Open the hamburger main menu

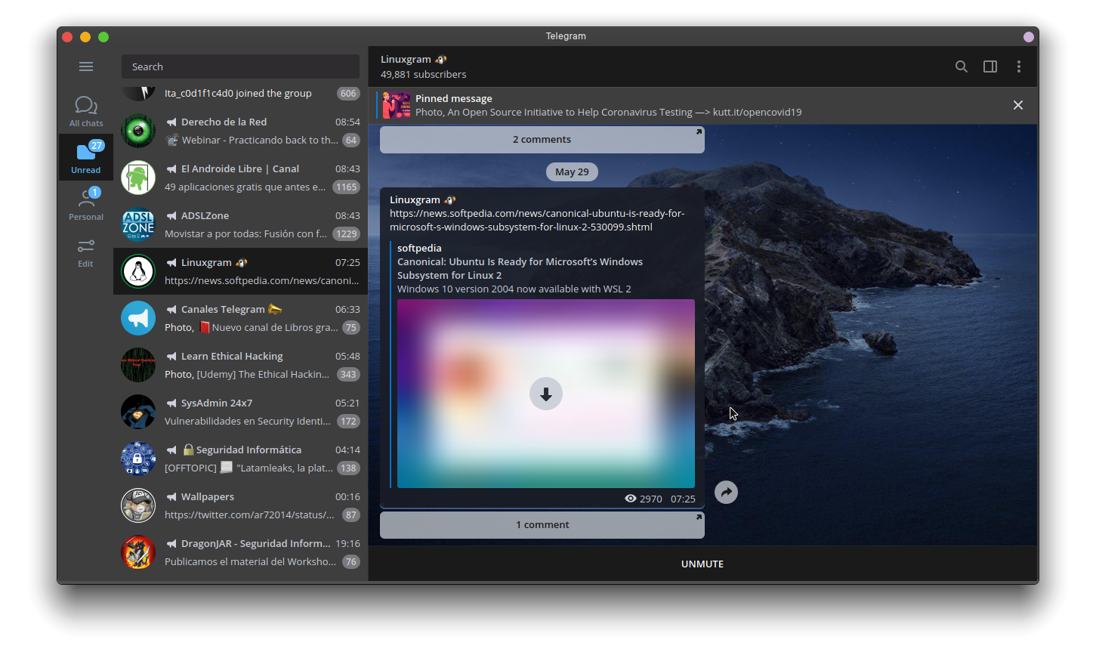[86, 66]
